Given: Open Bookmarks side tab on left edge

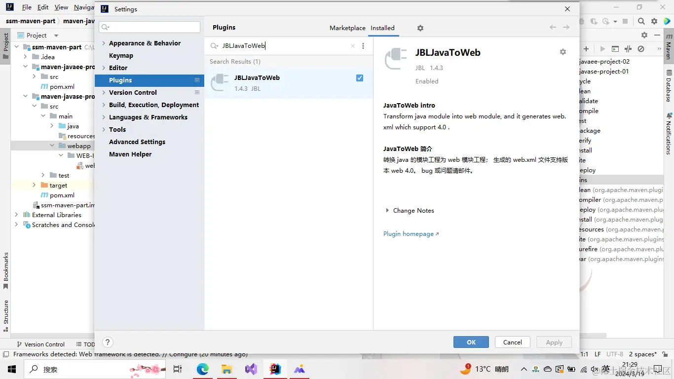Looking at the screenshot, I should pyautogui.click(x=5, y=270).
